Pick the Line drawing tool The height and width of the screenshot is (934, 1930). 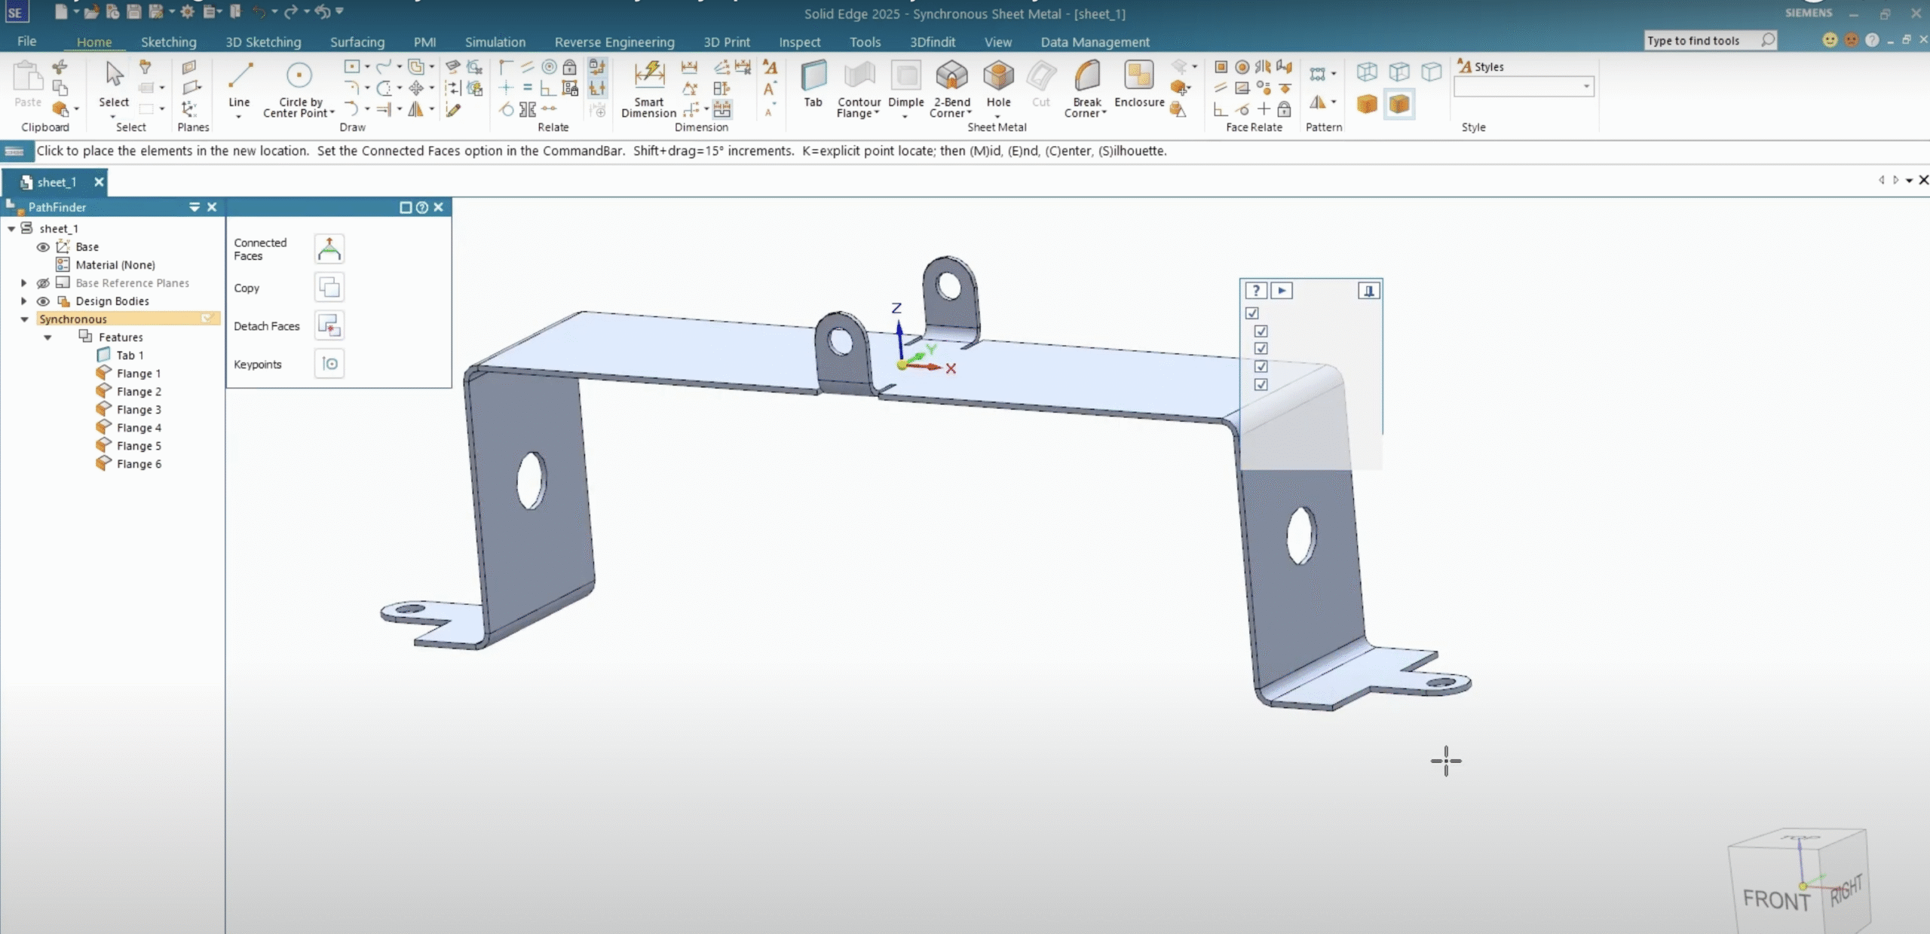click(239, 84)
